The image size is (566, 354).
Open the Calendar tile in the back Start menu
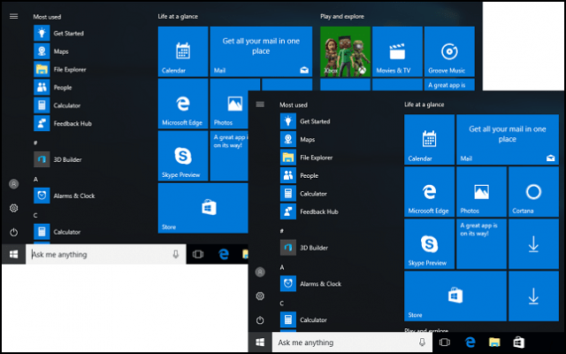183,51
